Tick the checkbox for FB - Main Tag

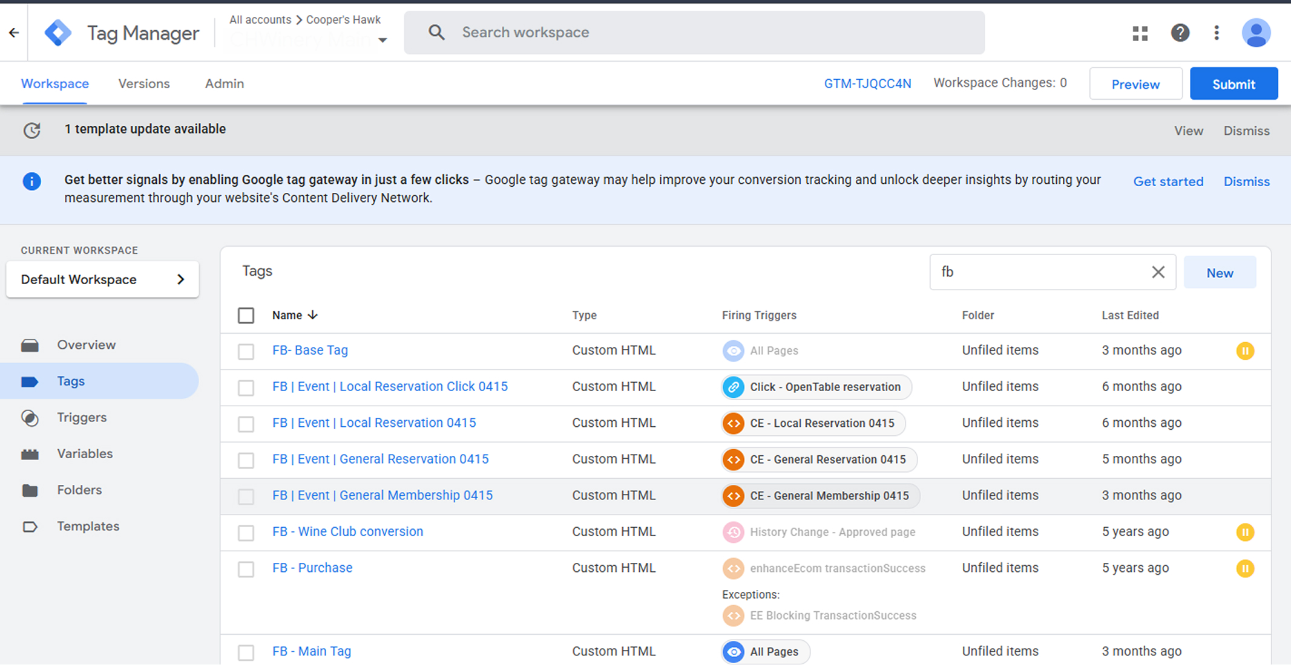(x=246, y=652)
